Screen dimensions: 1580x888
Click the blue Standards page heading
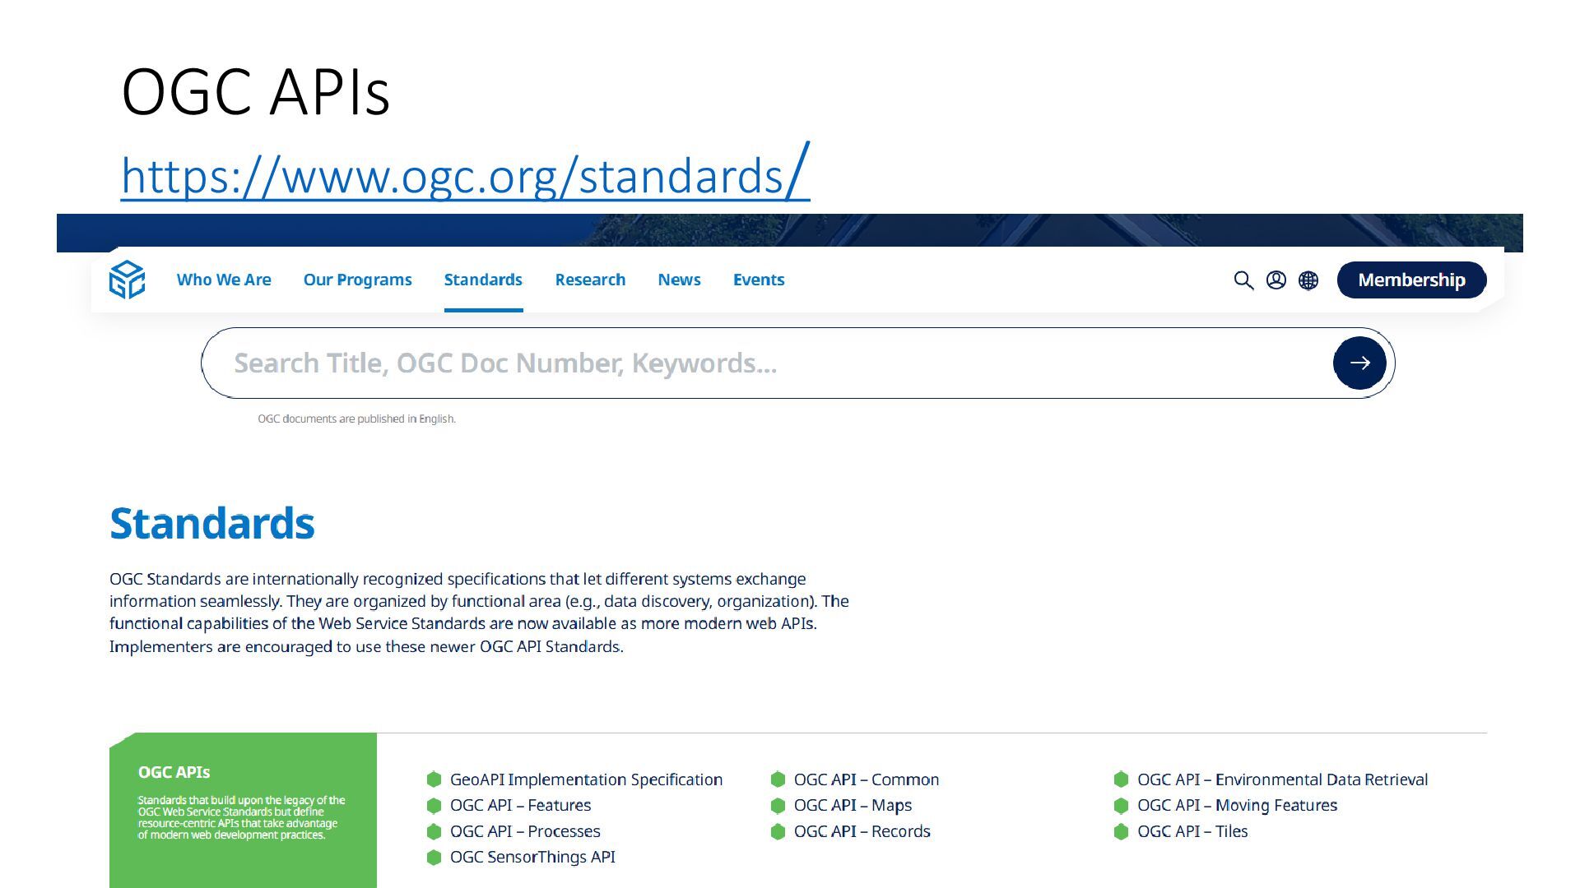point(211,523)
